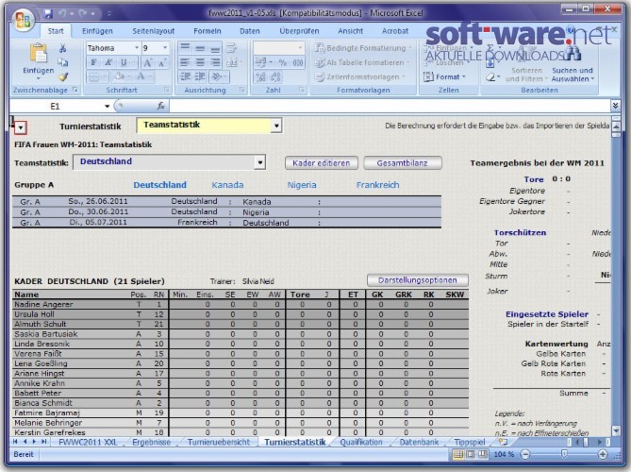This screenshot has width=631, height=472.
Task: Switch to the Datenbank sheet tab
Action: point(419,442)
